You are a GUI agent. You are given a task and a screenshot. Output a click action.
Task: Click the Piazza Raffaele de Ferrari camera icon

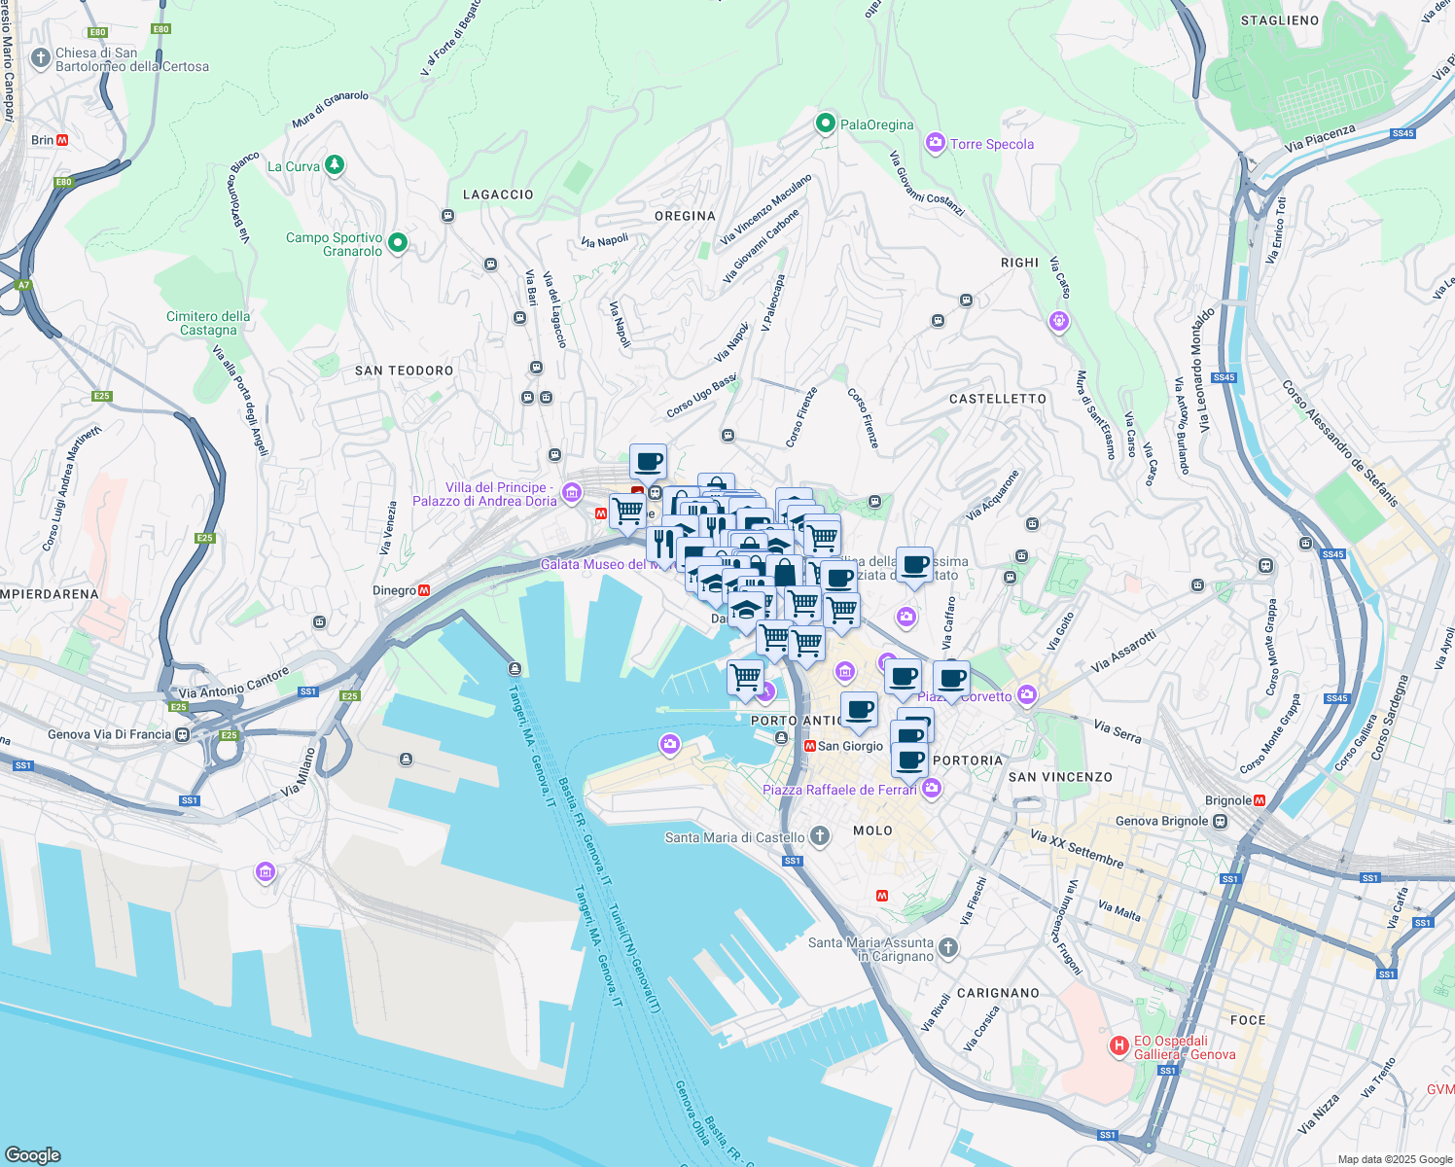(932, 789)
